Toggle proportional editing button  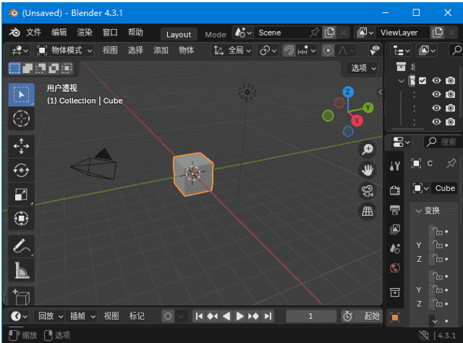pyautogui.click(x=328, y=51)
